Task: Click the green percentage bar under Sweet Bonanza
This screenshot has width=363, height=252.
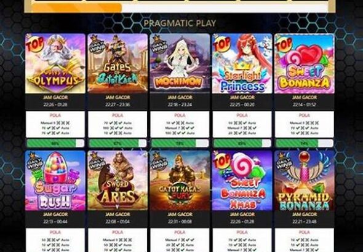Action: (304, 143)
